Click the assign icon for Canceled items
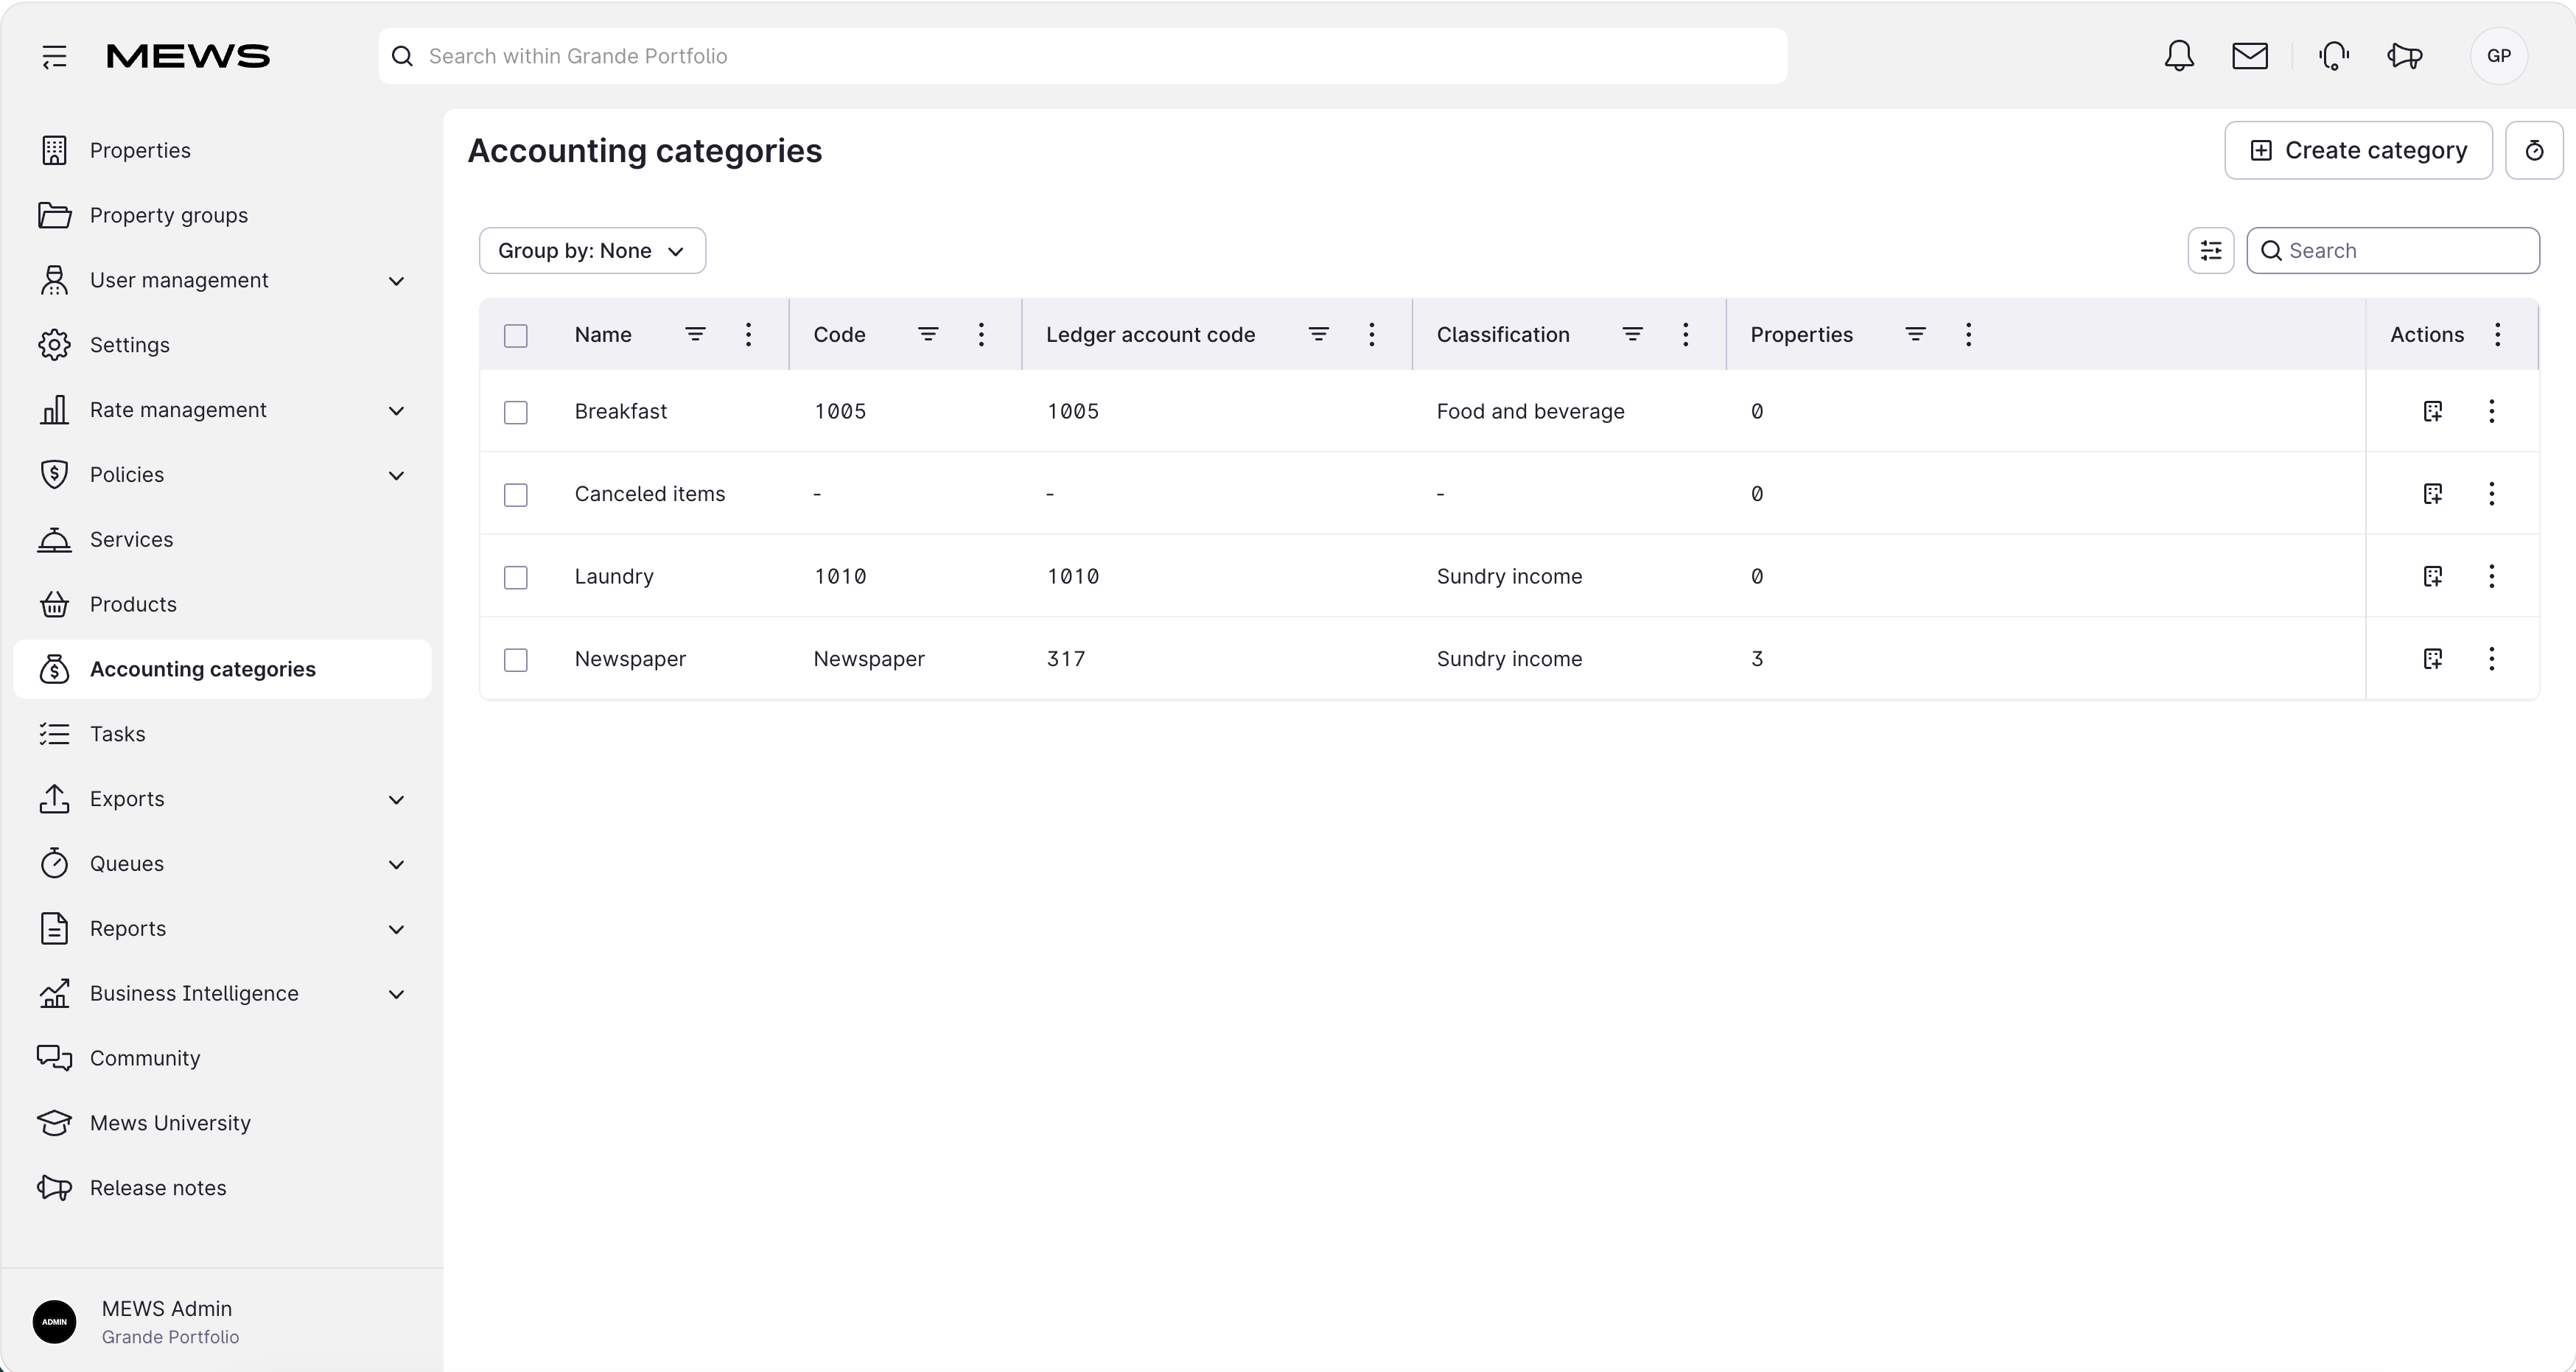This screenshot has height=1372, width=2576. (x=2433, y=493)
